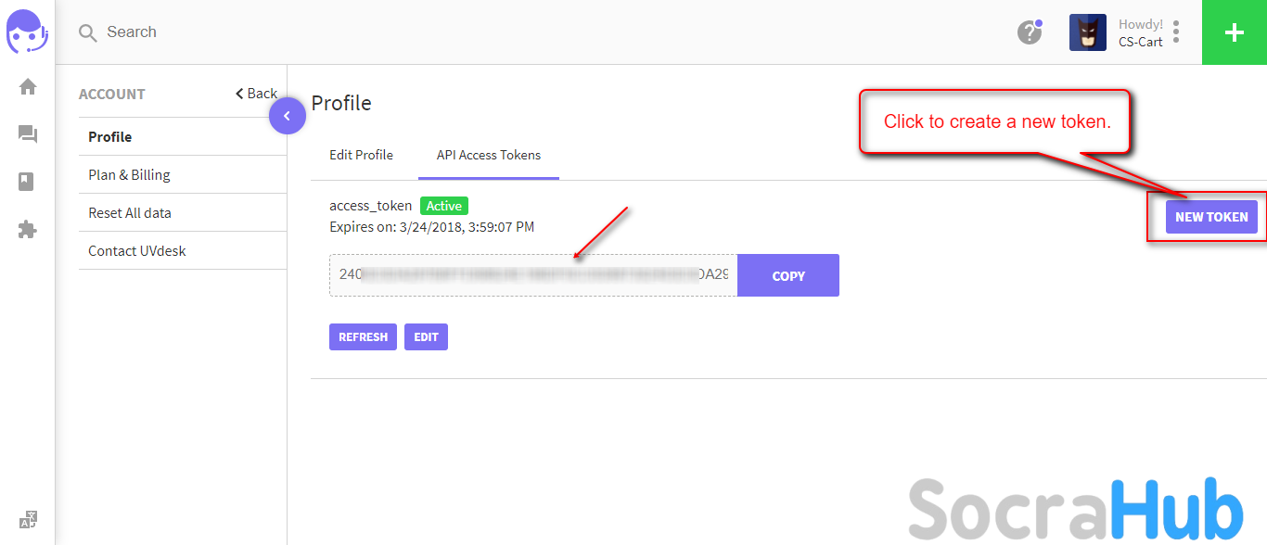Refresh the access token

click(363, 337)
